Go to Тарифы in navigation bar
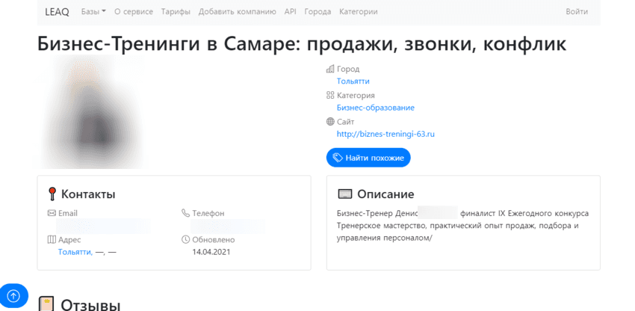 (176, 12)
